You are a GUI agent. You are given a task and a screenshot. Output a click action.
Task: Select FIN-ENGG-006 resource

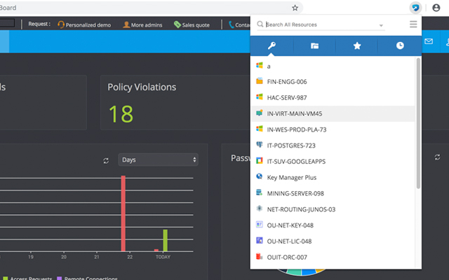[333, 82]
